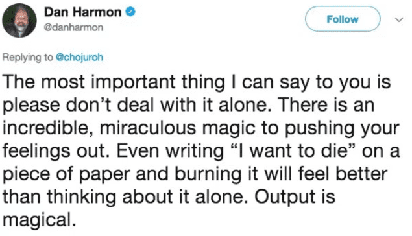Click the words 'Output is' in the tweet
Viewport: 412px width, 236px height.
pyautogui.click(x=295, y=197)
